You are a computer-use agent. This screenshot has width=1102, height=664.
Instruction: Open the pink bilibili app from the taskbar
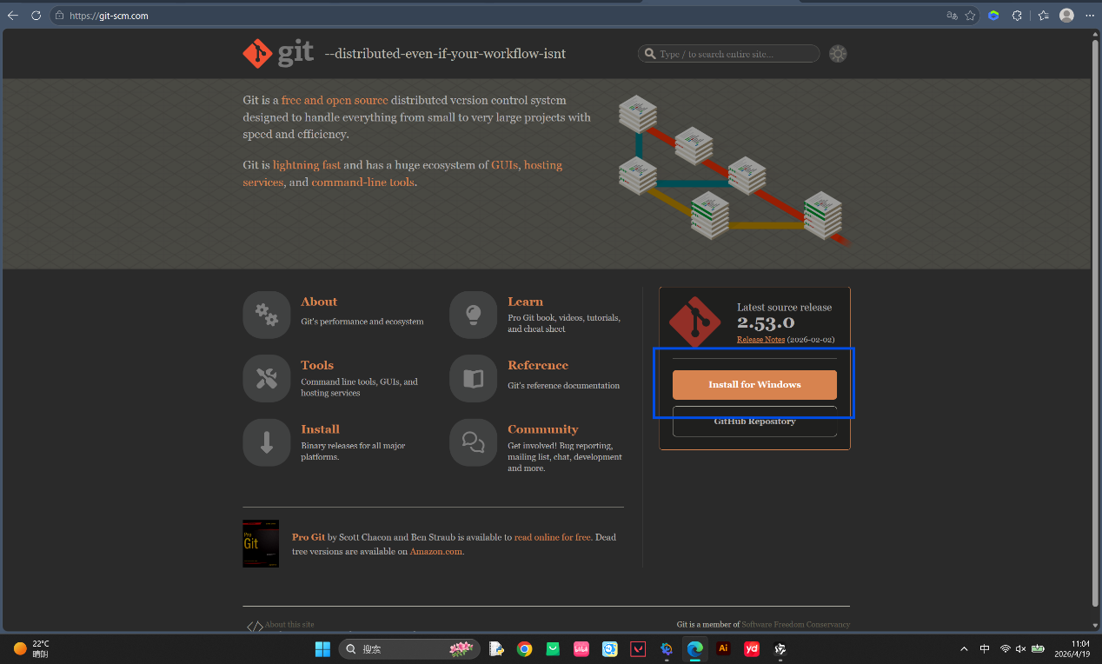(581, 648)
